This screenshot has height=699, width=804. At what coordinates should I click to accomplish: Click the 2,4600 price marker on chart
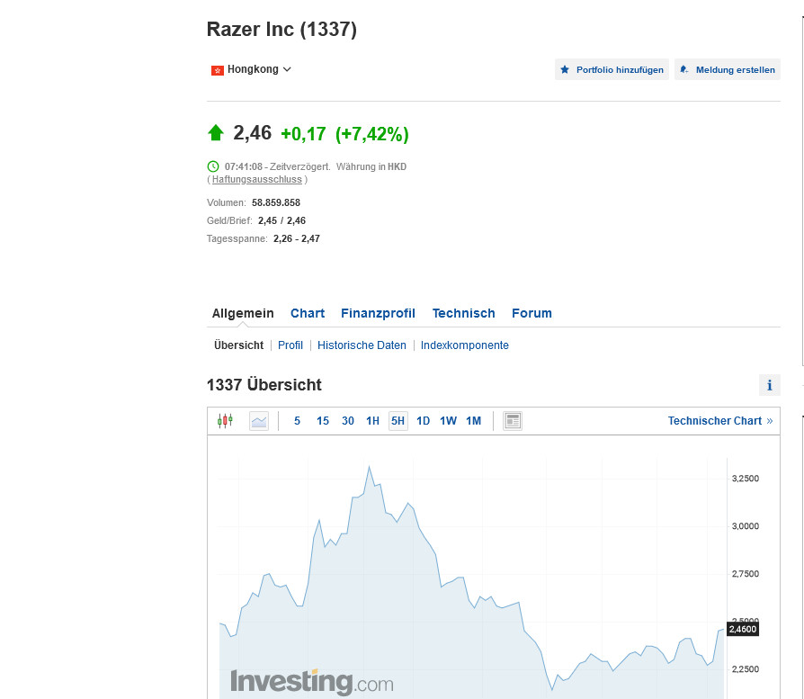click(x=741, y=629)
